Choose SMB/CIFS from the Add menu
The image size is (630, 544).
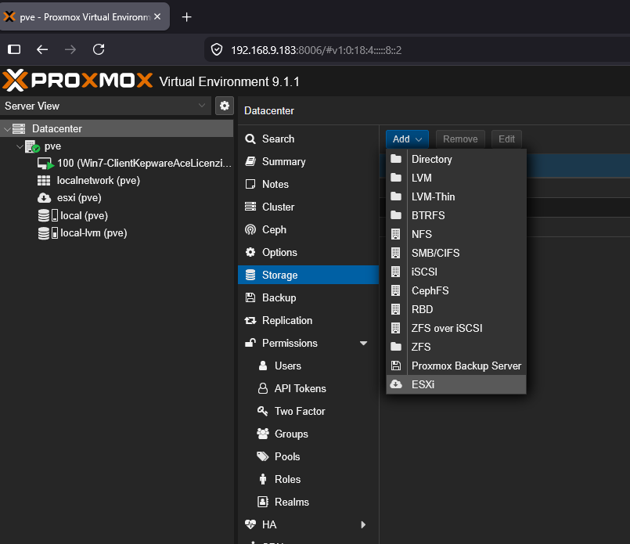(456, 253)
